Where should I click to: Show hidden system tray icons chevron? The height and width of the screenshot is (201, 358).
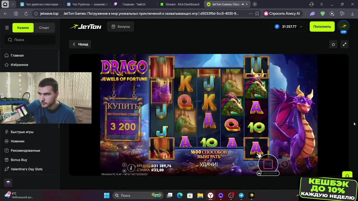(x=298, y=195)
